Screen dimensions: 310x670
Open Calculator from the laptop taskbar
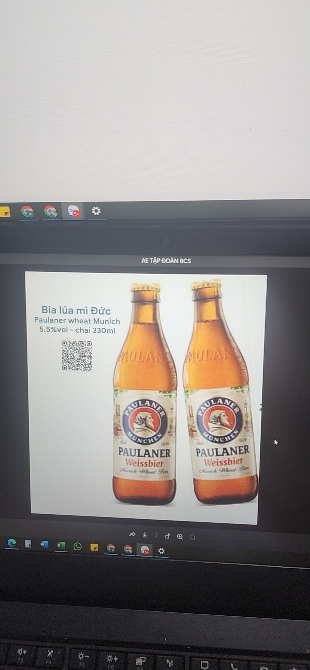pos(28,544)
